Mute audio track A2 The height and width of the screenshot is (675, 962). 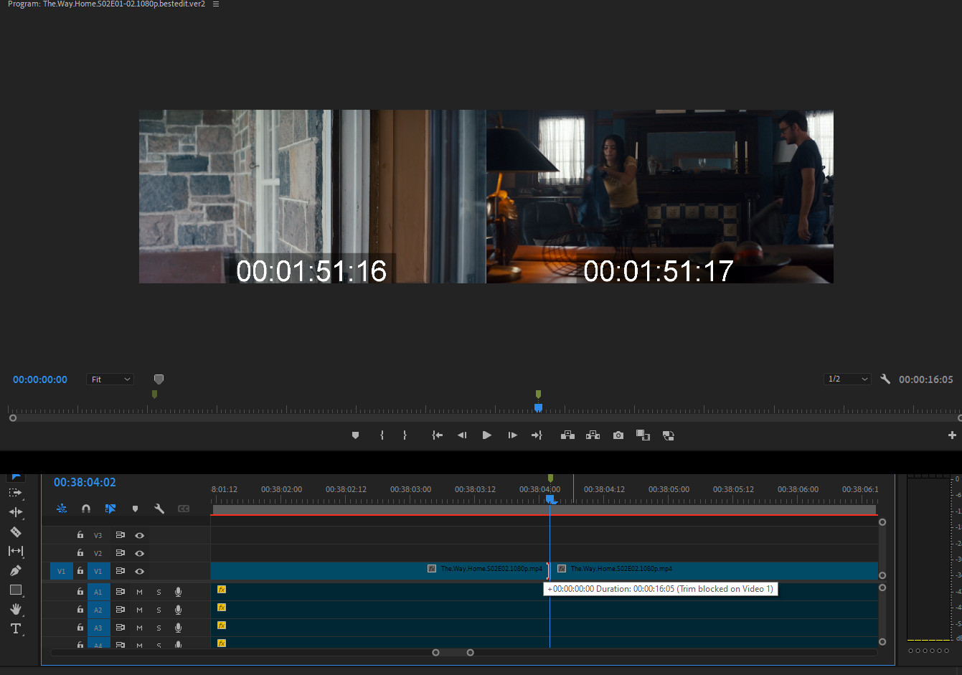pyautogui.click(x=139, y=610)
